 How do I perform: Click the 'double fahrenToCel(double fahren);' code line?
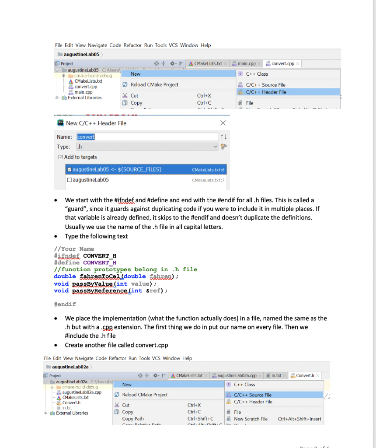click(116, 276)
